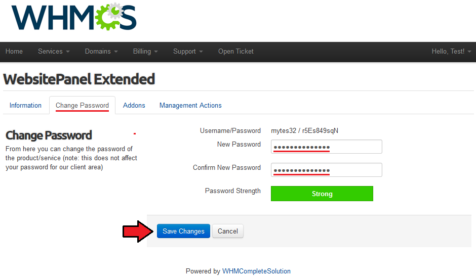The height and width of the screenshot is (278, 476).
Task: Expand the Billing dropdown menu
Action: (145, 52)
